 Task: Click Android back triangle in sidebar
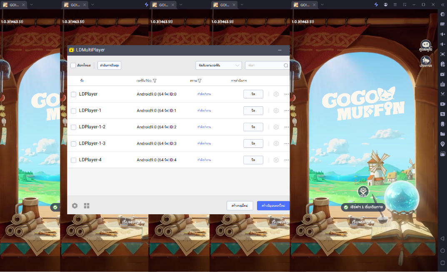click(442, 238)
